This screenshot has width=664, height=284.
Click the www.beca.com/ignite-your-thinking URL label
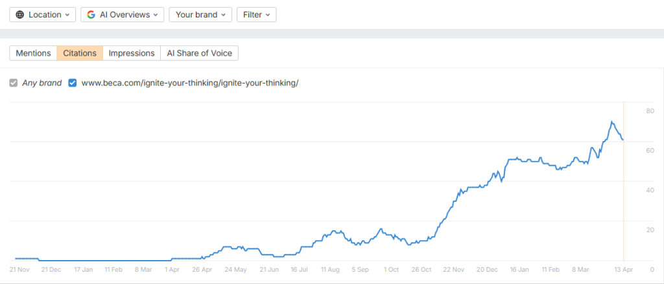190,83
